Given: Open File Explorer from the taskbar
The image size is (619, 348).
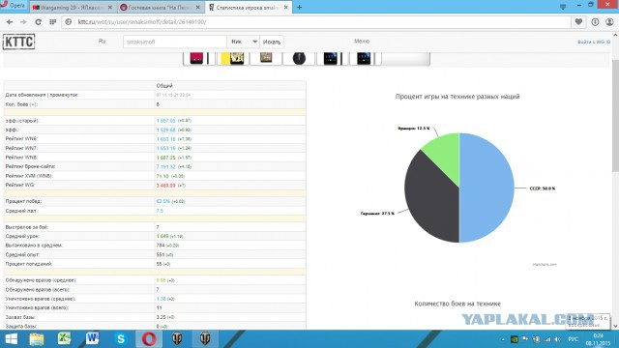Looking at the screenshot, I should coord(37,339).
